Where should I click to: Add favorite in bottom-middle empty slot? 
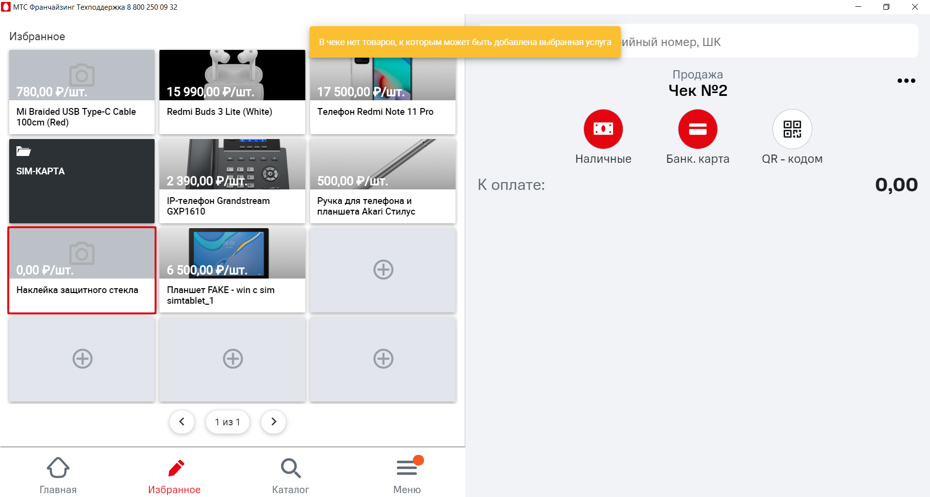[x=233, y=359]
